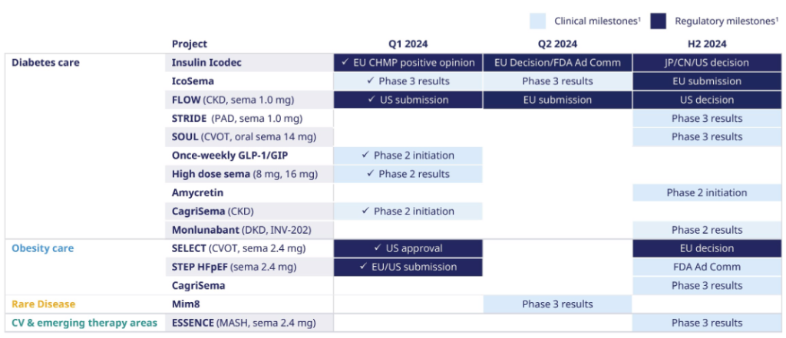Click the Project column header
This screenshot has height=338, width=786.
(190, 44)
